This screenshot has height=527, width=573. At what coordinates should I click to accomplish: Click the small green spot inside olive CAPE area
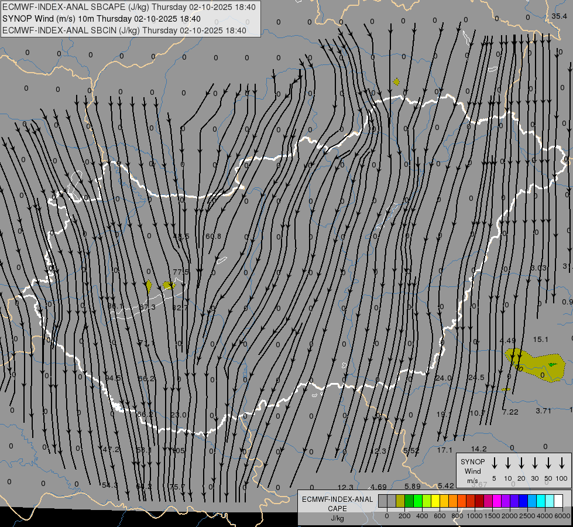[551, 364]
